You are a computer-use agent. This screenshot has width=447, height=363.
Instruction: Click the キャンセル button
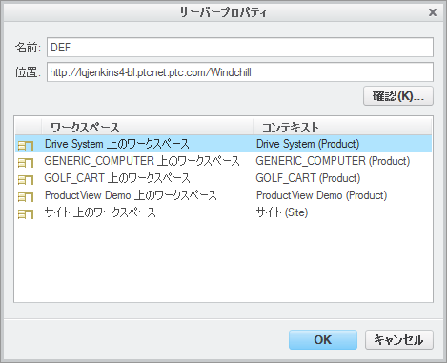(399, 340)
